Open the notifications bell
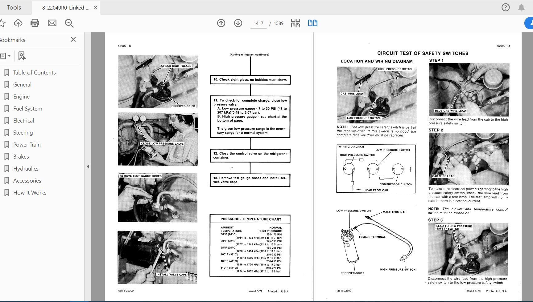The width and height of the screenshot is (533, 302). click(x=521, y=7)
